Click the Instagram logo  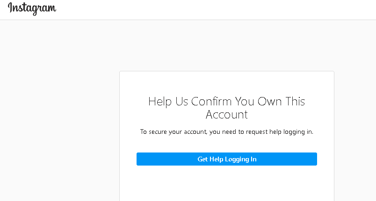click(32, 9)
